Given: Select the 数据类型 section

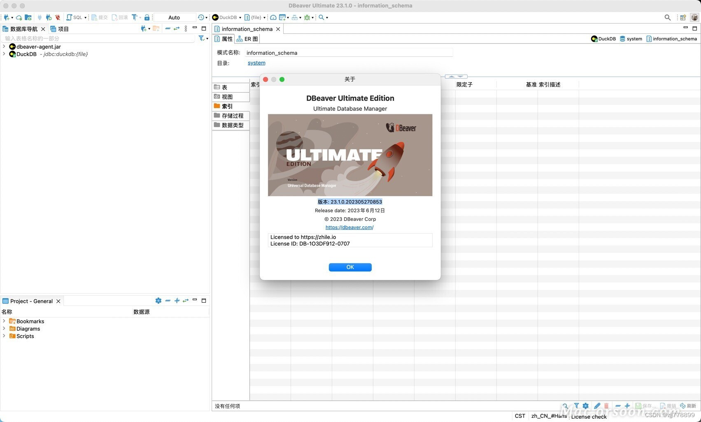Looking at the screenshot, I should coord(231,125).
